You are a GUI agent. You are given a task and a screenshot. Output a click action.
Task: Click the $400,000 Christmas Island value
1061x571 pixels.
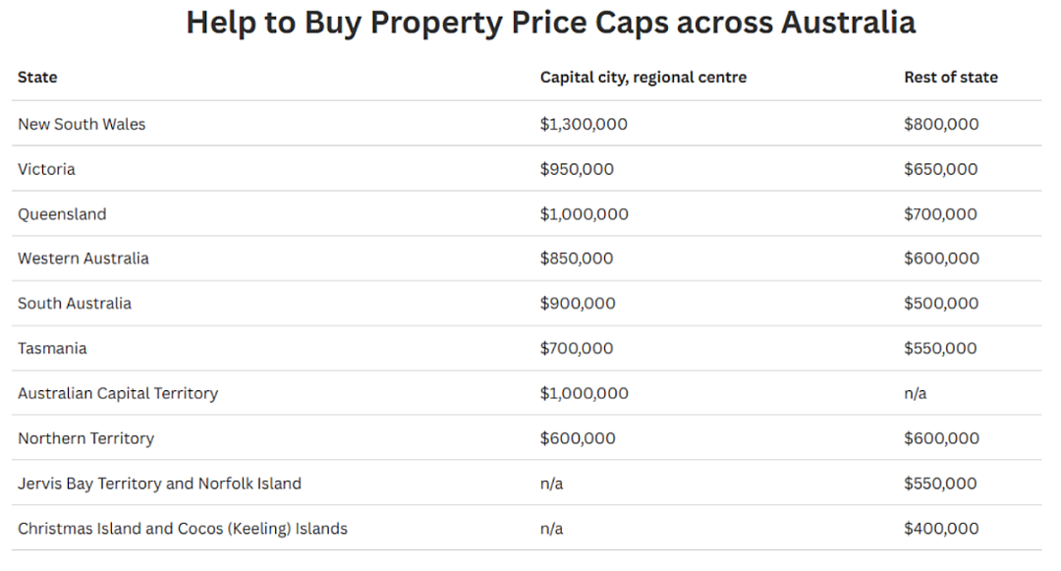pyautogui.click(x=941, y=529)
